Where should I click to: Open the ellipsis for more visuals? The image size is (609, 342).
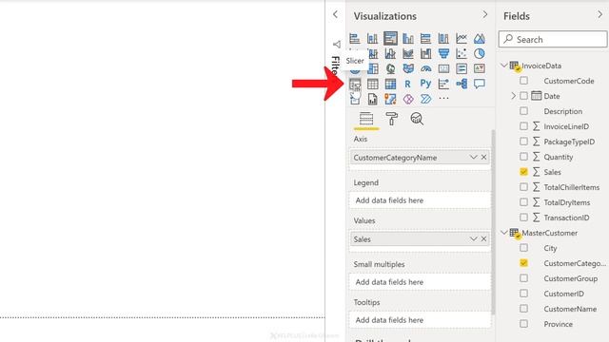tap(443, 99)
